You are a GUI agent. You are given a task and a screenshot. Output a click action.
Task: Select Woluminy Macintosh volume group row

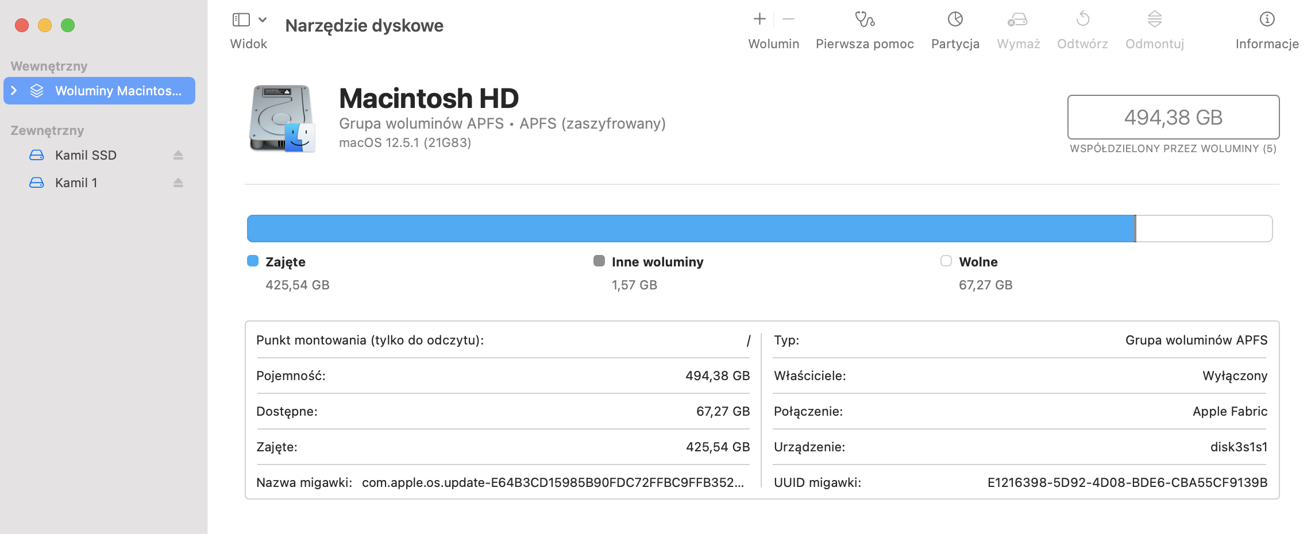click(x=99, y=91)
